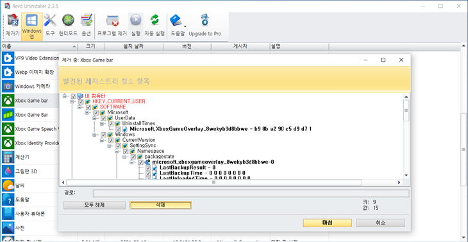The height and width of the screenshot is (242, 468).
Task: Uncheck the LastBackupResult value checkbox
Action: click(x=148, y=168)
